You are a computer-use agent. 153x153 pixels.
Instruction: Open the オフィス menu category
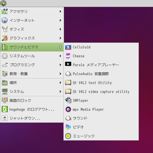[32, 29]
